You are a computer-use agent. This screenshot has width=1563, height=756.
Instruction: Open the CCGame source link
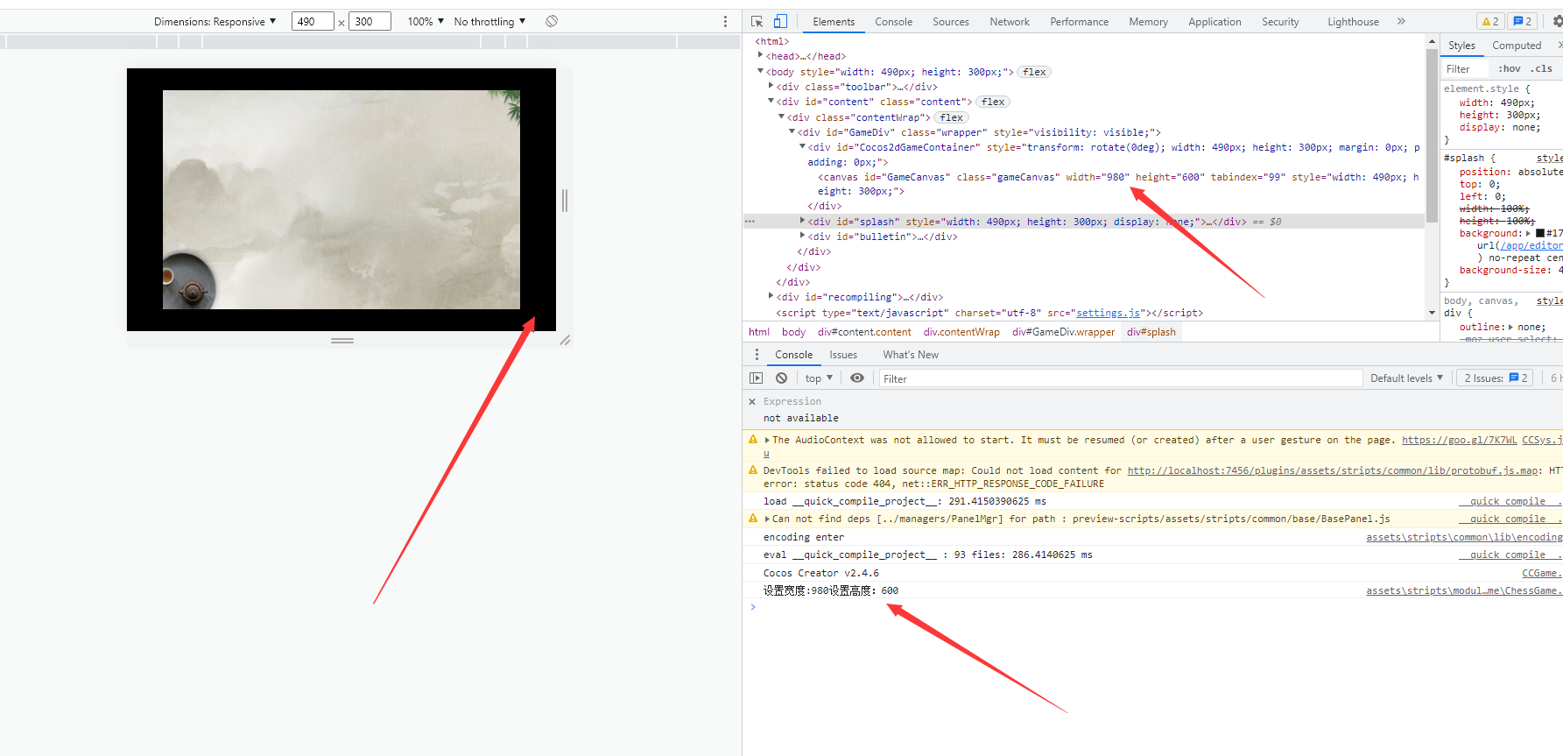[1542, 573]
